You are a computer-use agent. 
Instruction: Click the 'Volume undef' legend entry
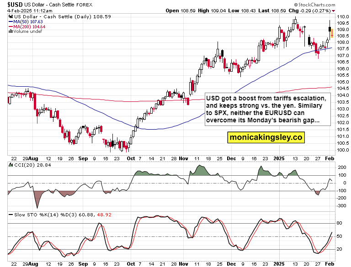(27, 31)
